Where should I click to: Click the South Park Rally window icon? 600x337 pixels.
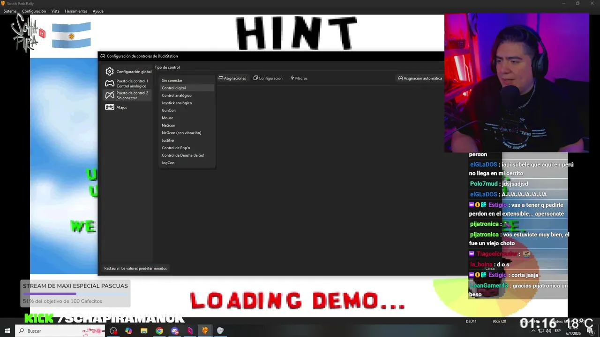pyautogui.click(x=4, y=3)
